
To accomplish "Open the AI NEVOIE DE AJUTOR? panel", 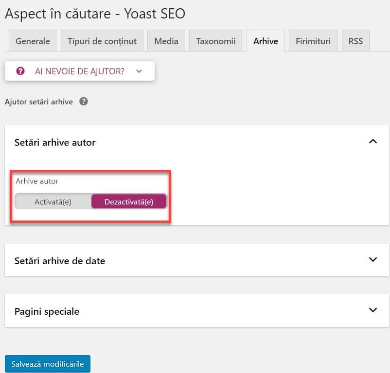I will (x=80, y=71).
